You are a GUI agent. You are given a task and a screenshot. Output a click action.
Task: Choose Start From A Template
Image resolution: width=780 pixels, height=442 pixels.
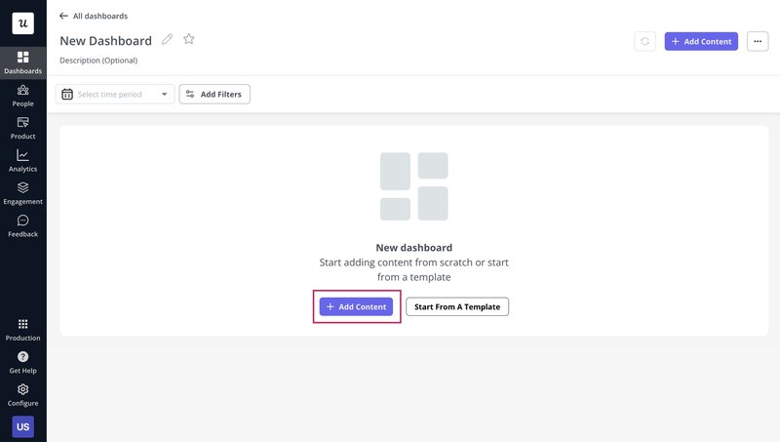coord(457,306)
